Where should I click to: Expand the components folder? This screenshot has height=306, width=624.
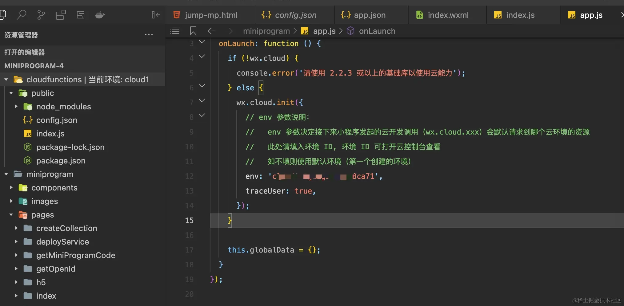point(11,188)
